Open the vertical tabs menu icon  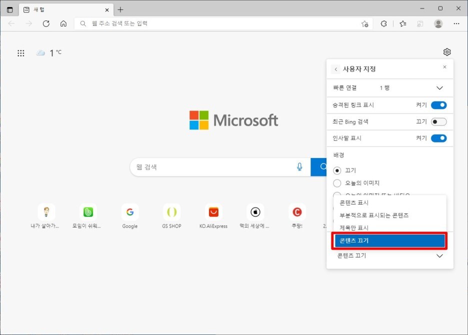10,9
